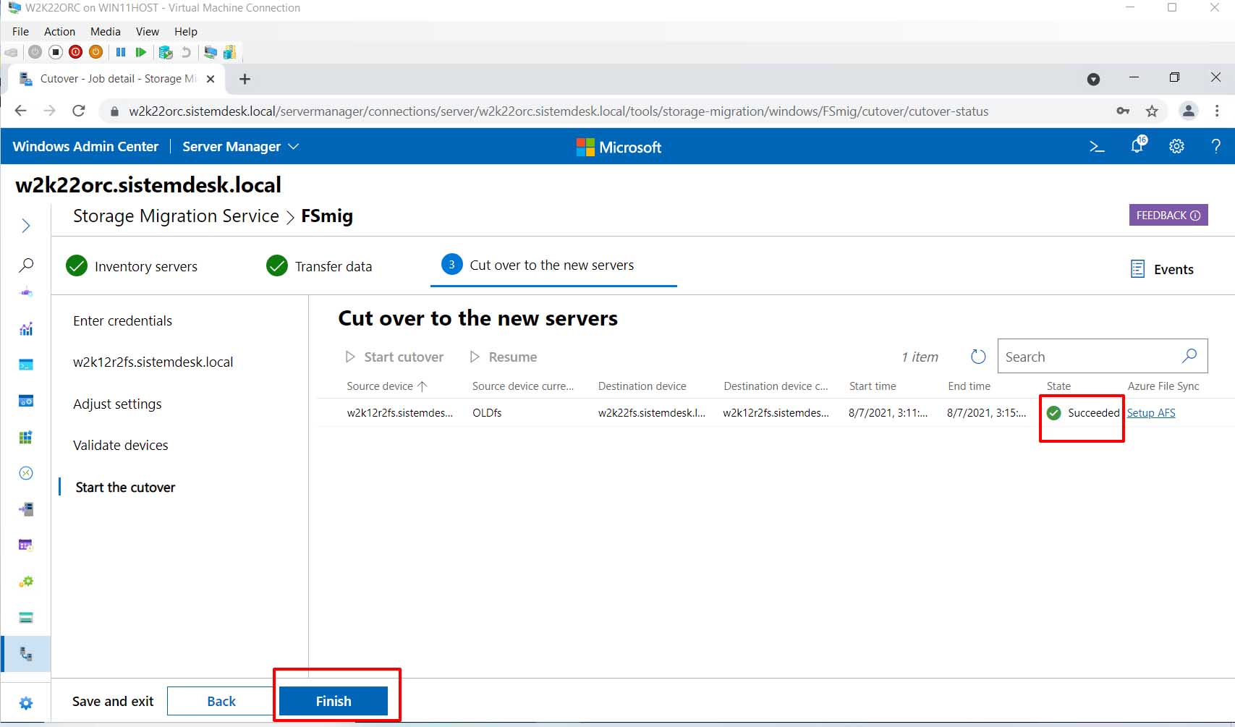Open the File menu
The width and height of the screenshot is (1235, 727).
pos(20,32)
